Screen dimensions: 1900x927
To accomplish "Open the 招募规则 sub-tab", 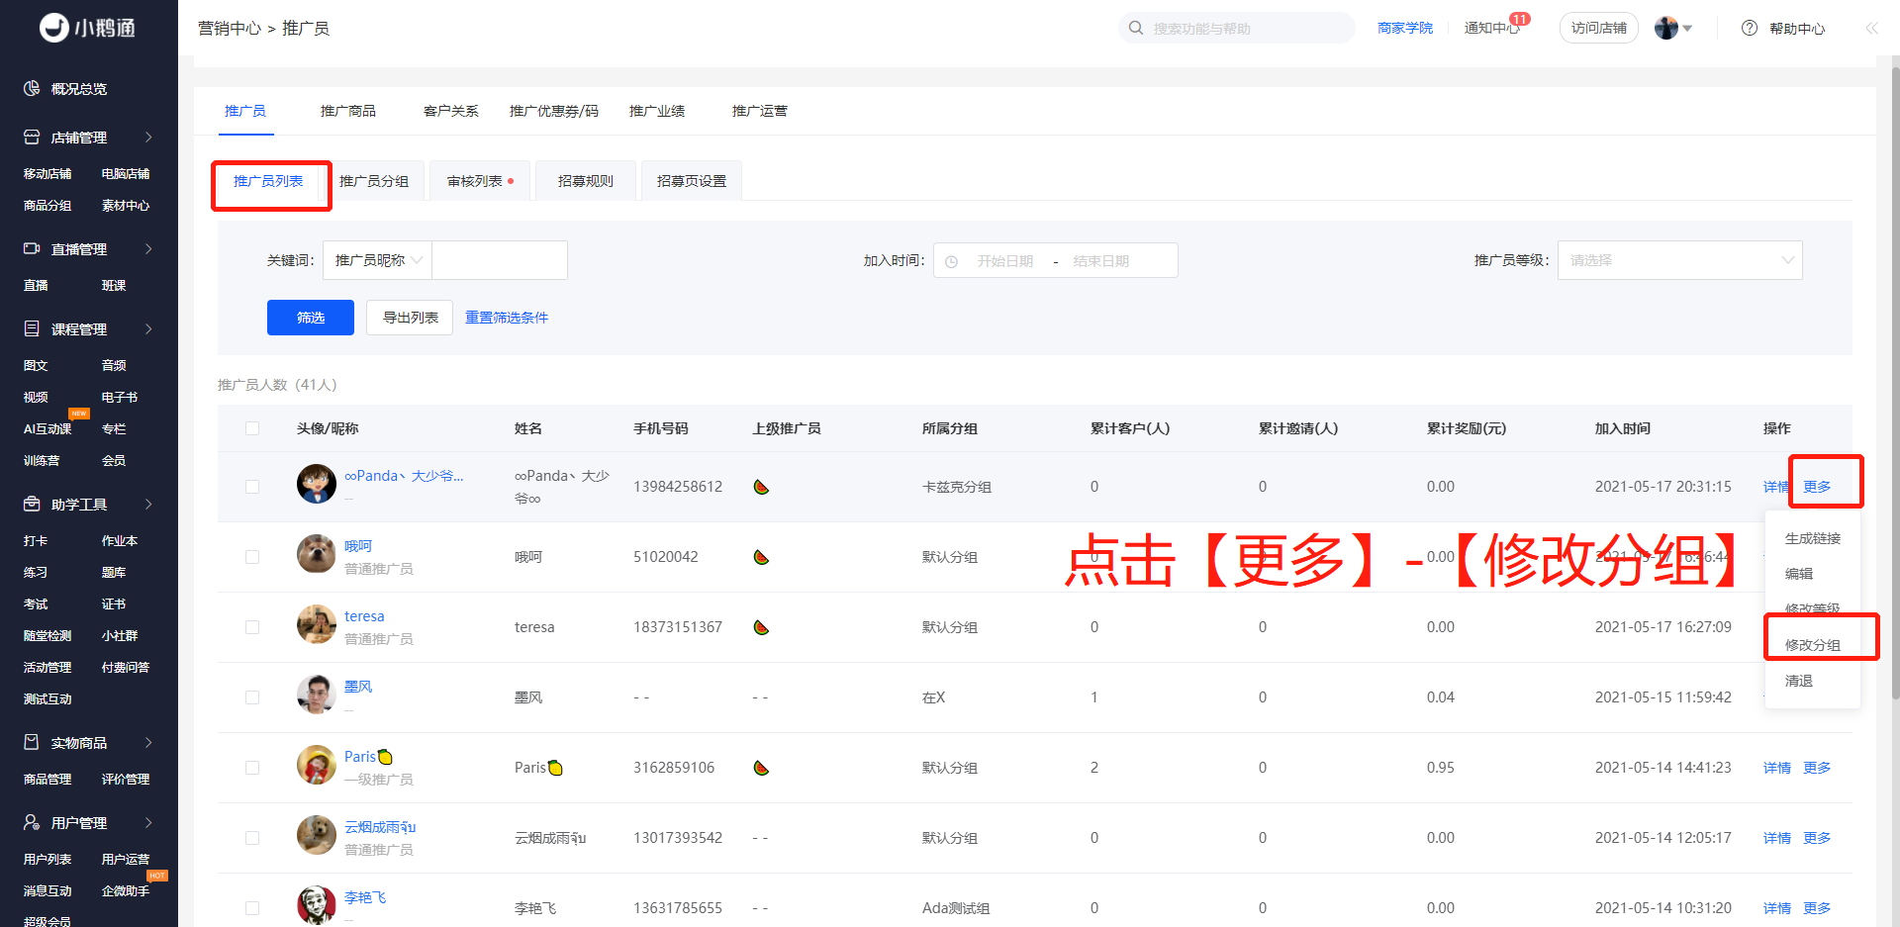I will pos(586,181).
